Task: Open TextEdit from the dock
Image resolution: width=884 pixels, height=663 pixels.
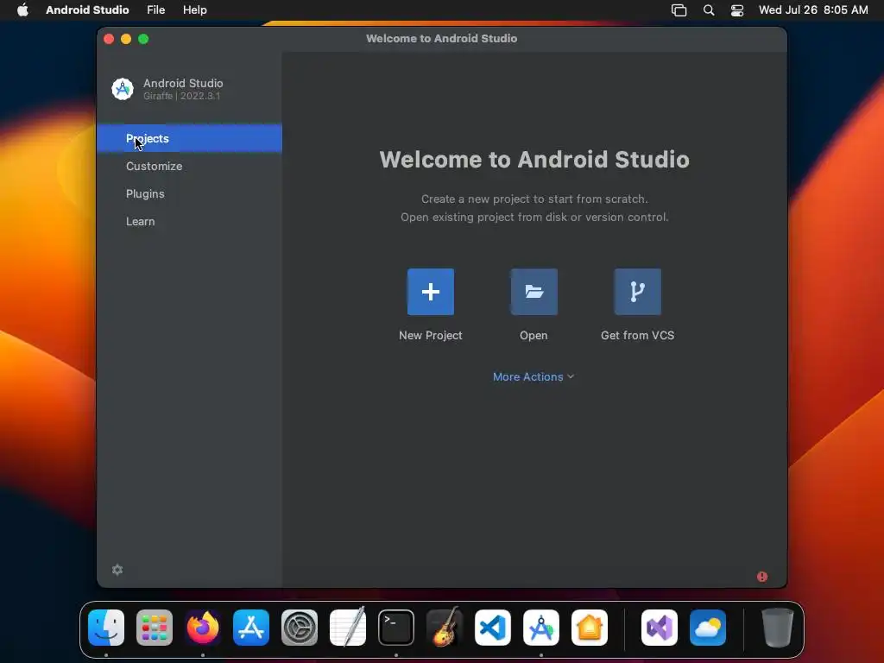Action: [x=348, y=628]
